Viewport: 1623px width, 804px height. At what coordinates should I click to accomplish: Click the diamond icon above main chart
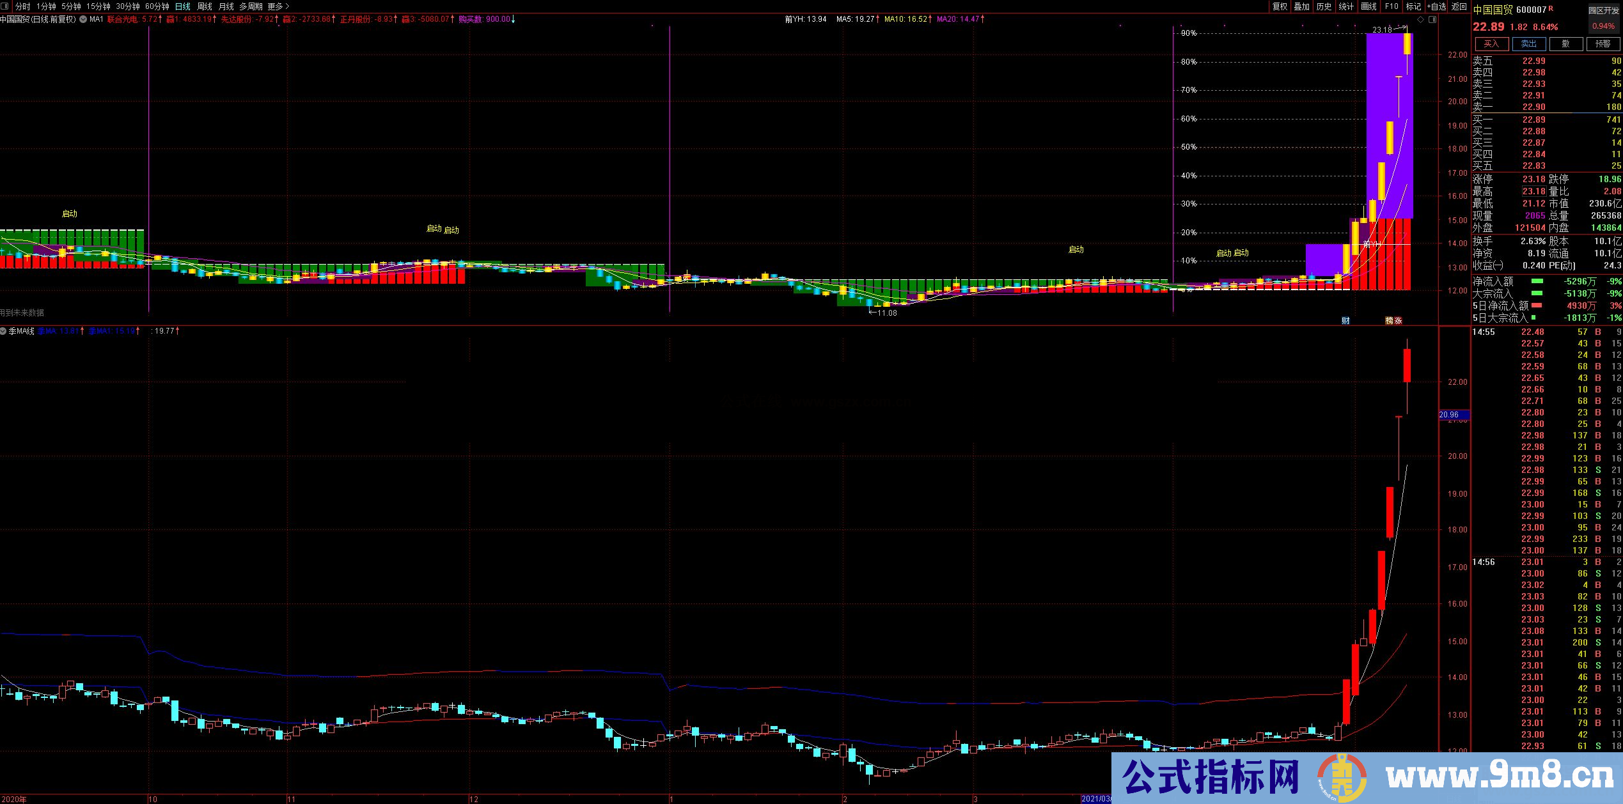click(x=1421, y=20)
